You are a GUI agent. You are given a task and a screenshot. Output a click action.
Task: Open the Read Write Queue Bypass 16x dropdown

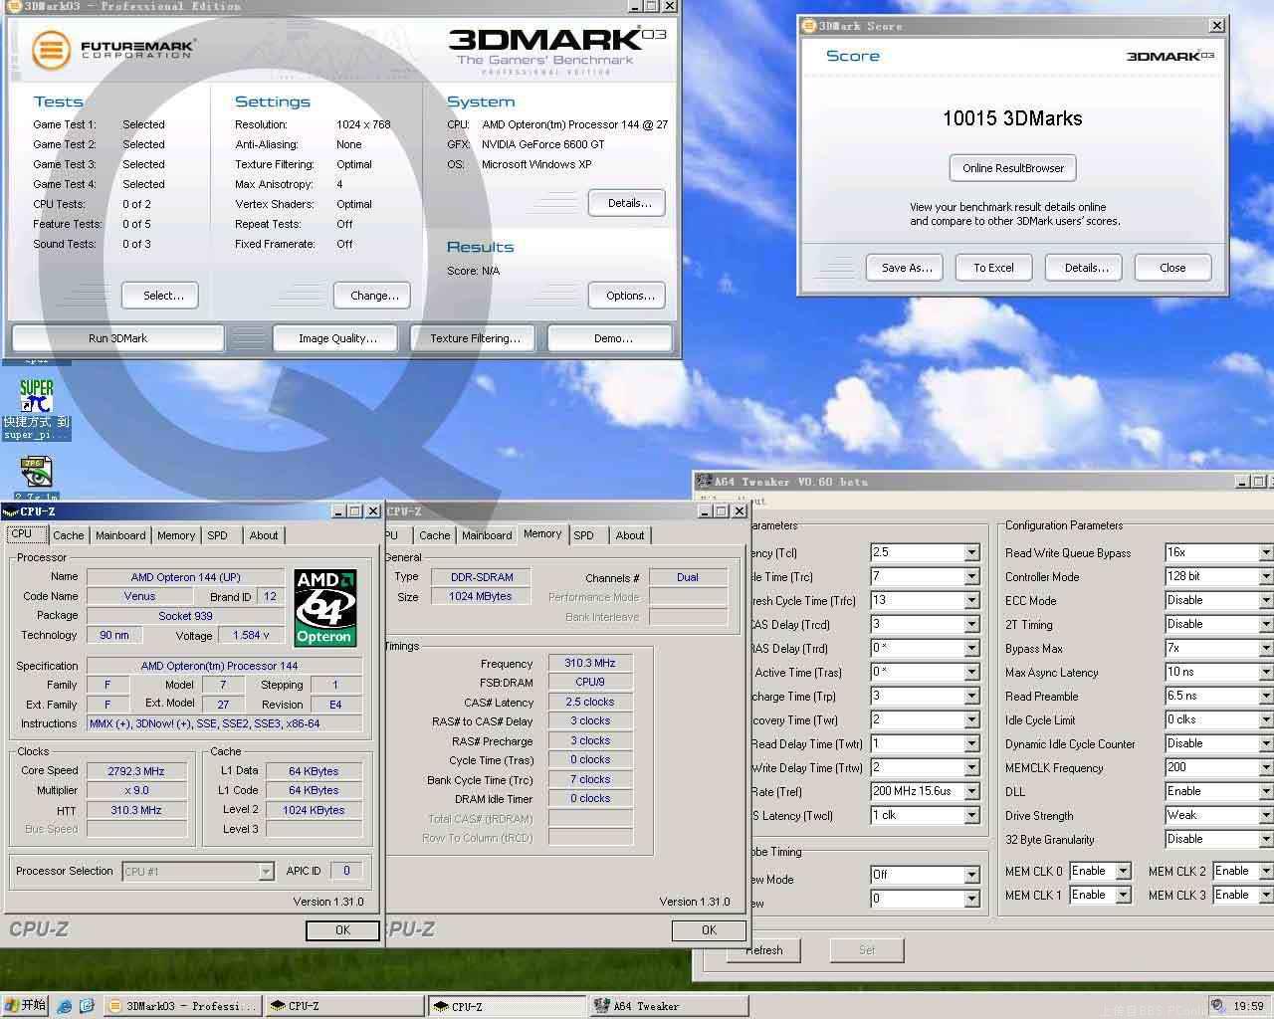[x=1219, y=552]
